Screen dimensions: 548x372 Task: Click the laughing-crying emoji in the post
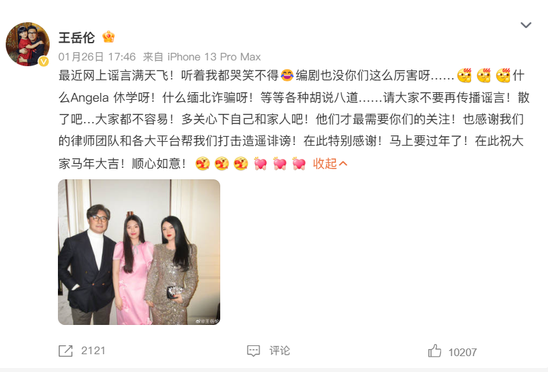(287, 75)
